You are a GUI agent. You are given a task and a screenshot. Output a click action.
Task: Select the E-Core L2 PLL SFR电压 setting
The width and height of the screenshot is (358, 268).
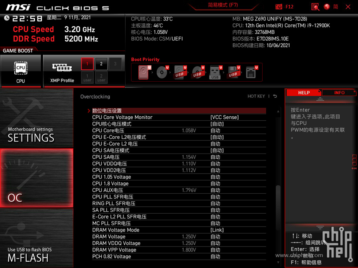179,217
